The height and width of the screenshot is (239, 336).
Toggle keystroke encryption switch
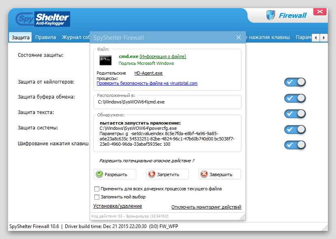295,145
